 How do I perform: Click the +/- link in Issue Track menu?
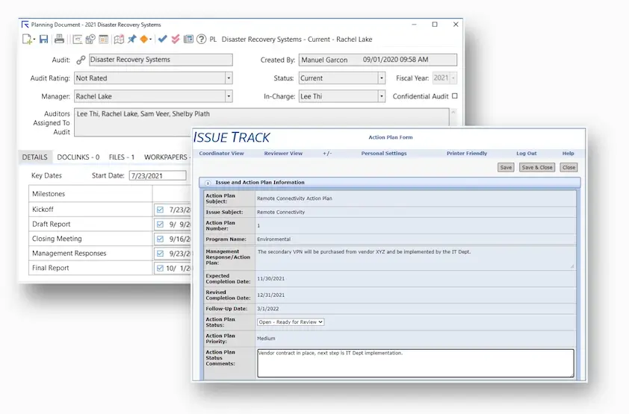[327, 154]
